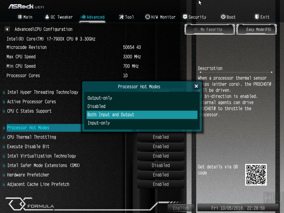Click the Boot power icon

[x=223, y=17]
